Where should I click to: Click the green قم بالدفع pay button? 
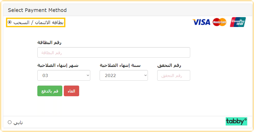[50, 91]
